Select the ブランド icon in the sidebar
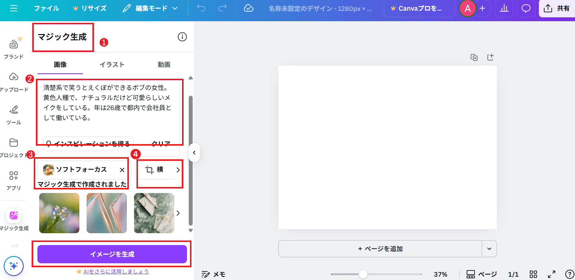The image size is (575, 280). point(13,45)
